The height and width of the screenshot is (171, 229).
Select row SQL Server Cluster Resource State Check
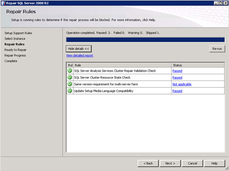[x=146, y=77]
